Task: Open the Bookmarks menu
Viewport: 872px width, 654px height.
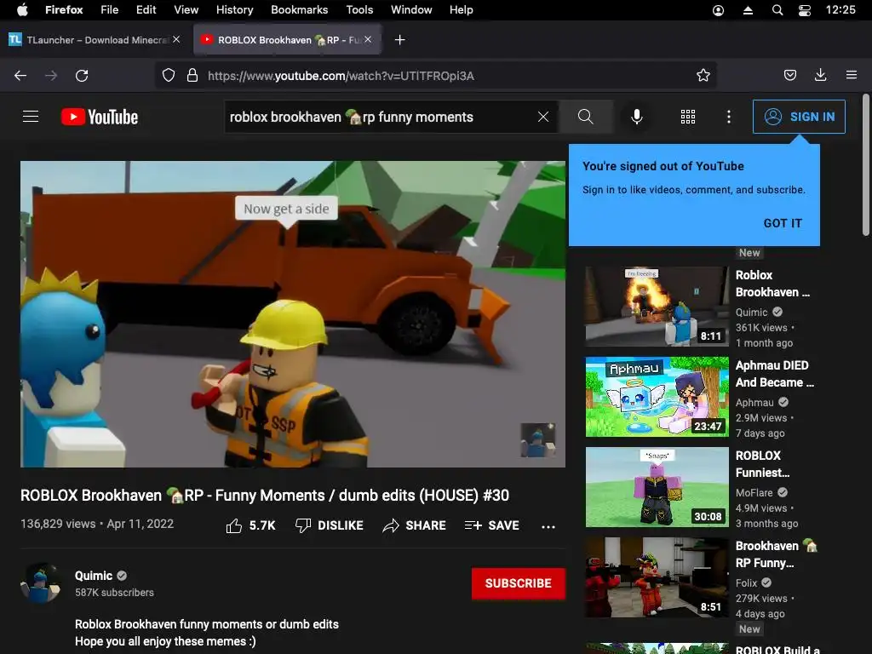Action: click(299, 10)
